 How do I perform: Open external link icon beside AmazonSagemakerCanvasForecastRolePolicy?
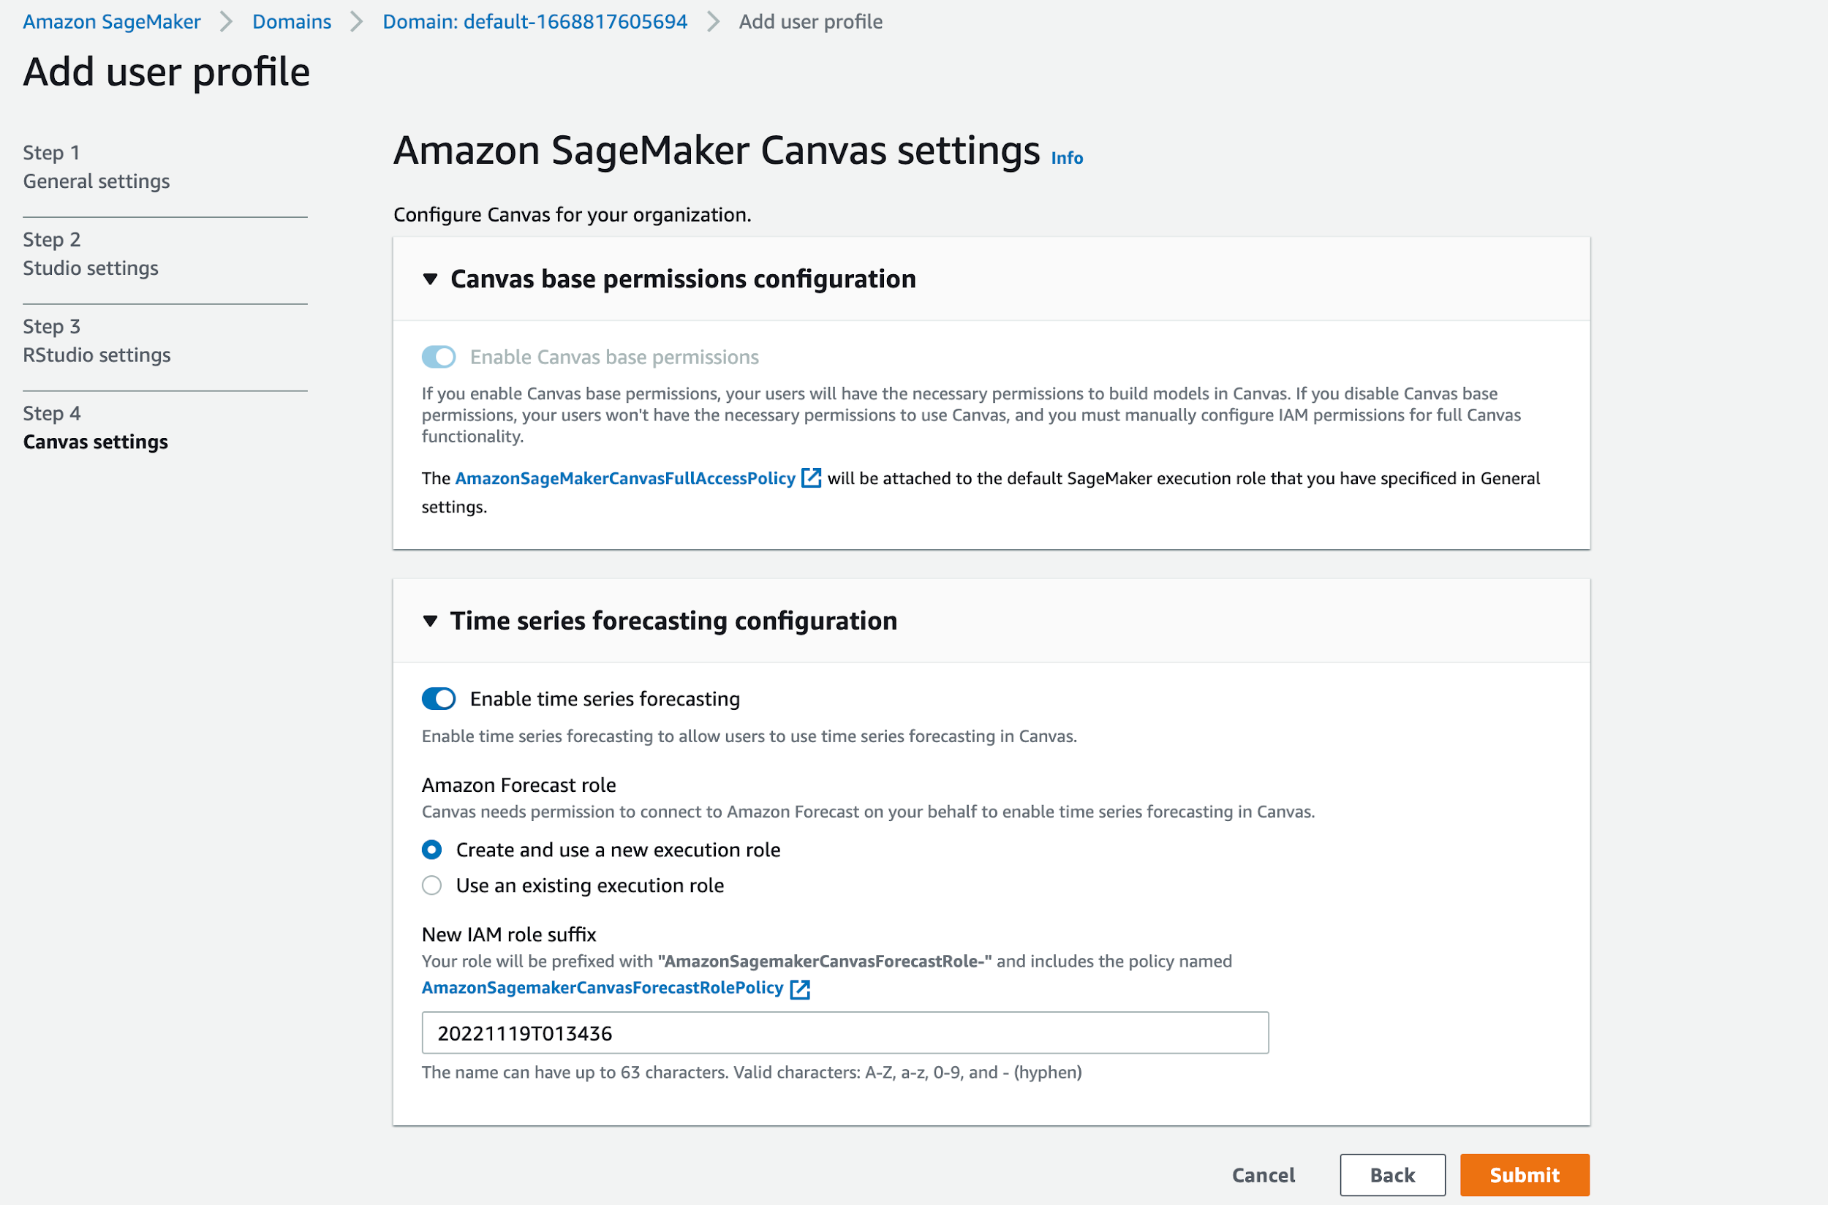coord(799,989)
